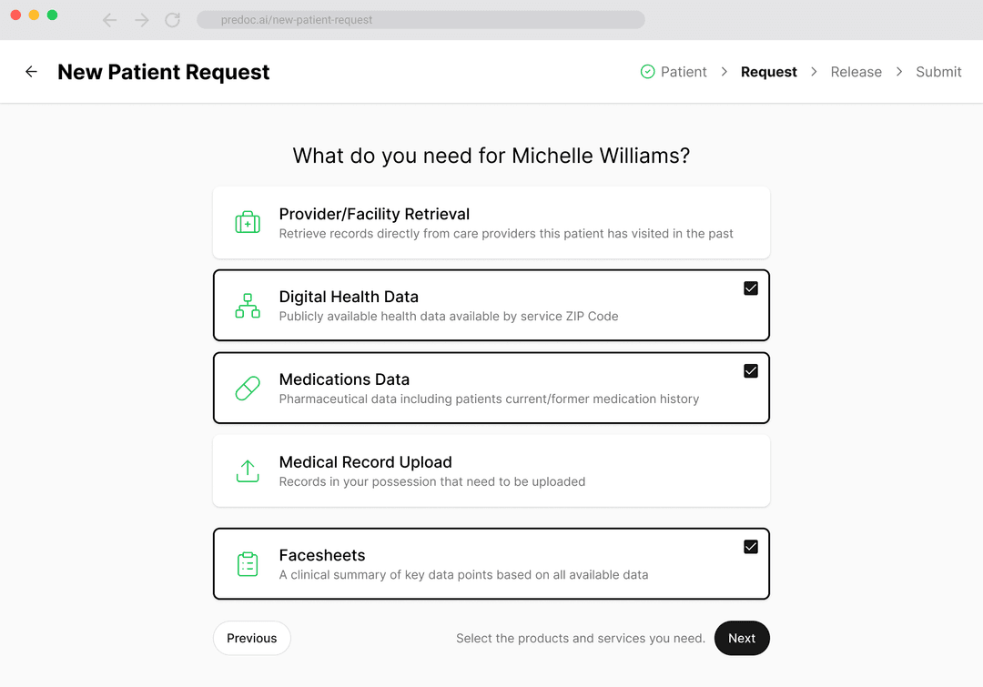Viewport: 983px width, 687px height.
Task: Click the back arrow next to New Patient Request
Action: [x=31, y=72]
